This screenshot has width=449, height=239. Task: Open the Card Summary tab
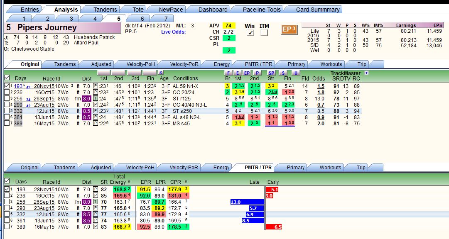coord(318,10)
